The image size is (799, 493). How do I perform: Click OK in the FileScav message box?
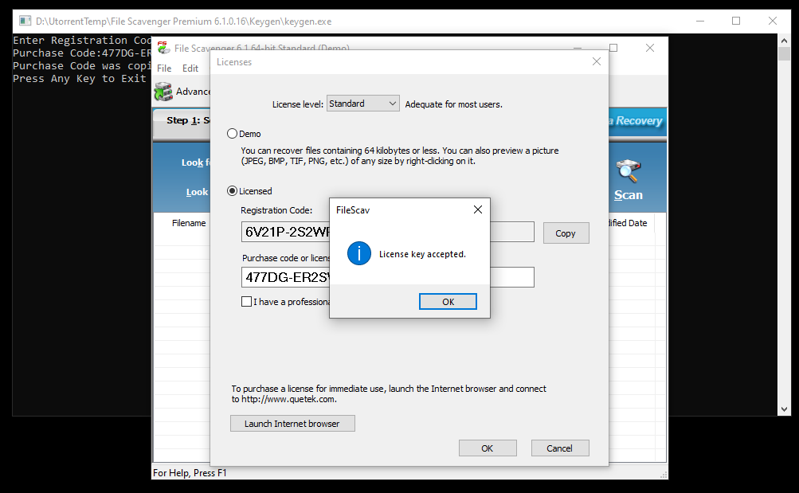(x=448, y=302)
